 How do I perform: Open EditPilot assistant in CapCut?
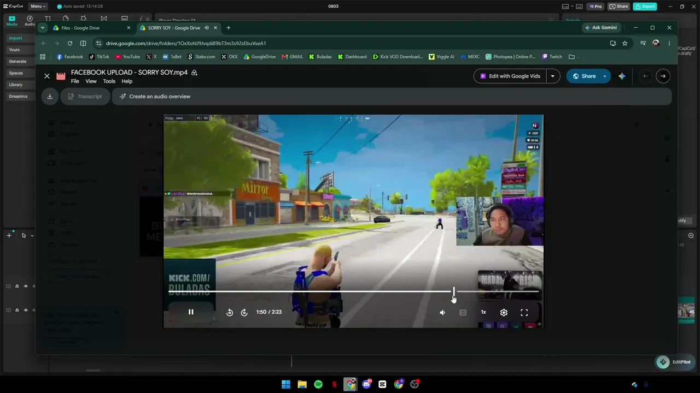pos(675,362)
